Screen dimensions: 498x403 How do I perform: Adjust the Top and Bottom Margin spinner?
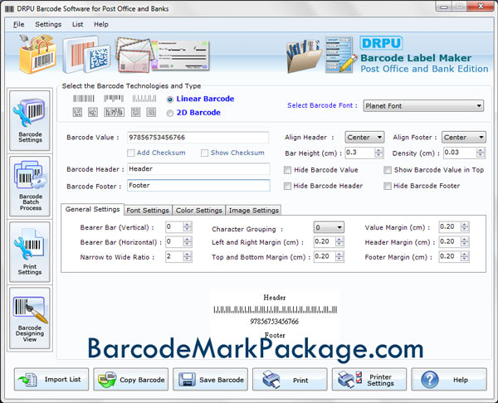click(339, 256)
